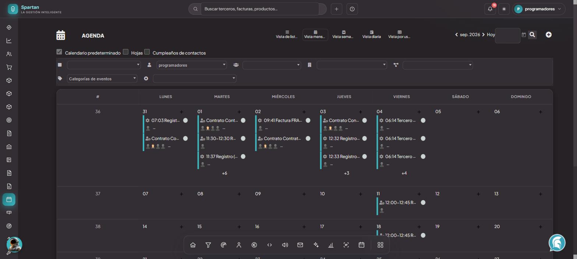Uncheck Calendario predeterminado checkbox
The height and width of the screenshot is (259, 577).
pos(59,52)
